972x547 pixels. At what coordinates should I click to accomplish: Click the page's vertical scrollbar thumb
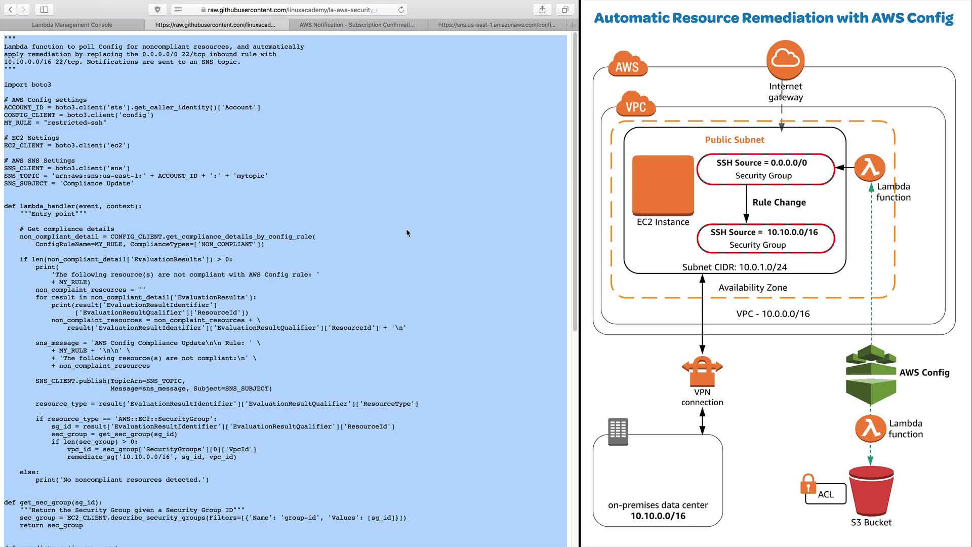pos(575,182)
